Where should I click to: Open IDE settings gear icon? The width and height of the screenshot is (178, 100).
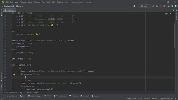click(x=172, y=6)
